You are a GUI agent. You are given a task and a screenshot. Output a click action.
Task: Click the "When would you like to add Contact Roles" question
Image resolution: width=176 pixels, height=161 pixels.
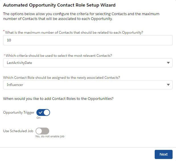click(x=58, y=99)
